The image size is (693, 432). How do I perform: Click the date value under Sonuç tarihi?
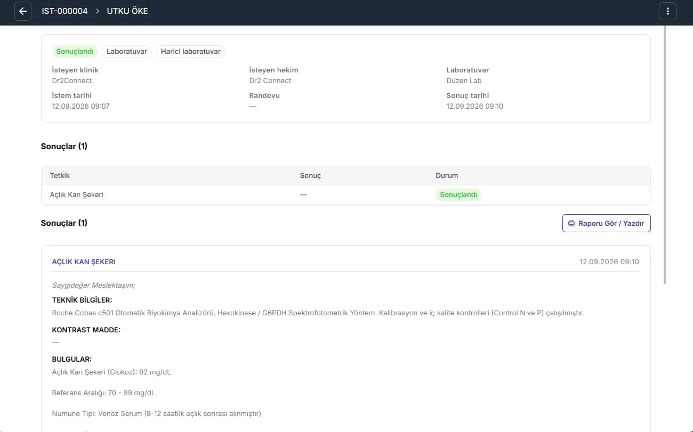474,107
